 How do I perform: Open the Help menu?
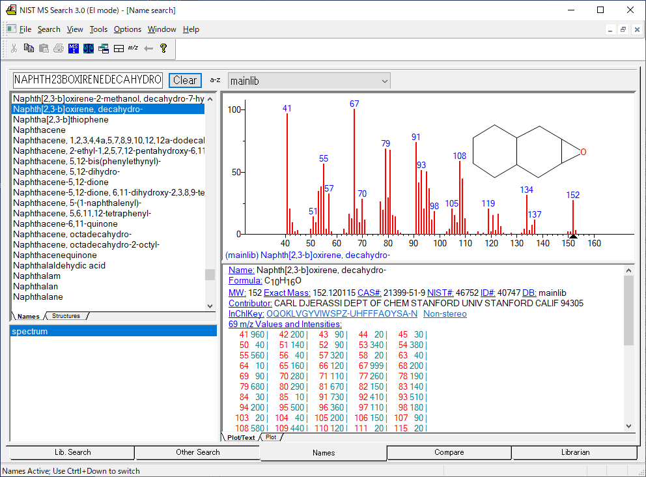191,29
